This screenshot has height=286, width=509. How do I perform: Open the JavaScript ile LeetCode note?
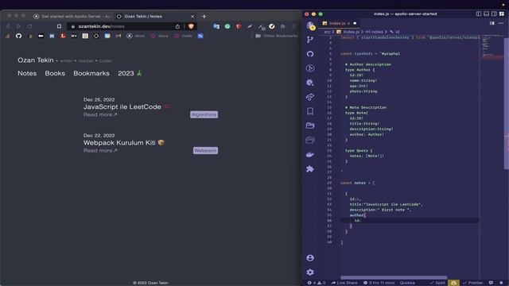click(x=122, y=106)
